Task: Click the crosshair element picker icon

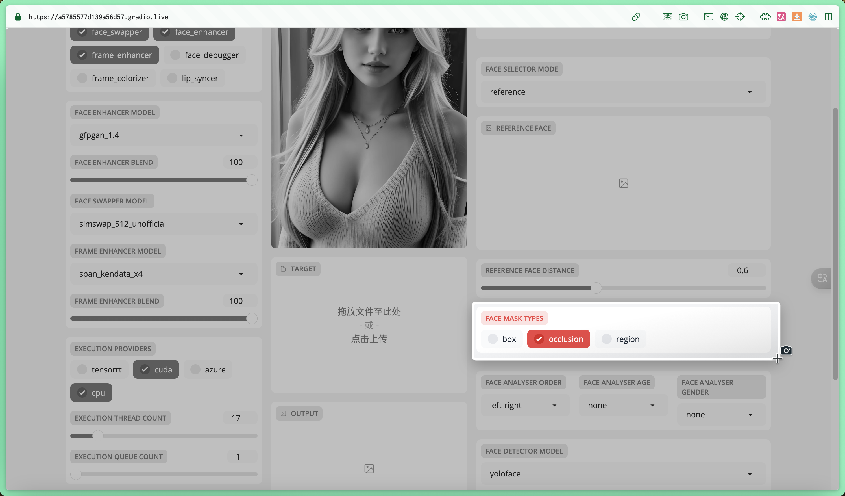Action: tap(740, 17)
